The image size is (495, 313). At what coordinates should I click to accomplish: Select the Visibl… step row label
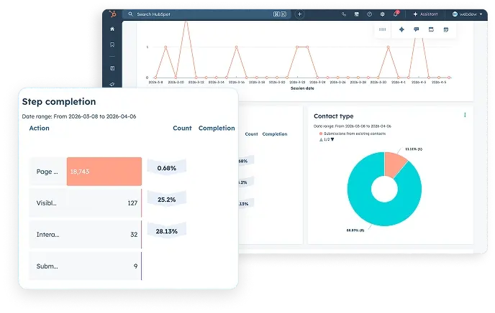click(x=46, y=203)
